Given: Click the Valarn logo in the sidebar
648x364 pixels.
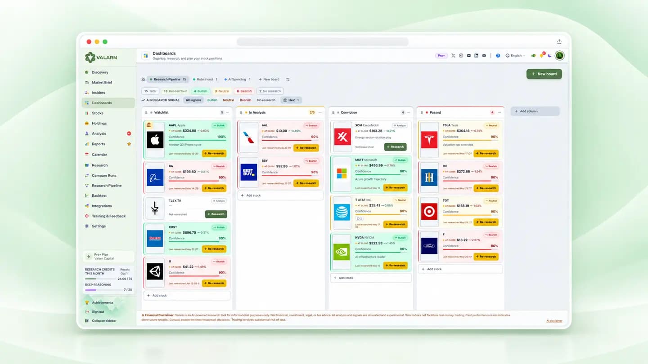Looking at the screenshot, I should click(x=102, y=57).
